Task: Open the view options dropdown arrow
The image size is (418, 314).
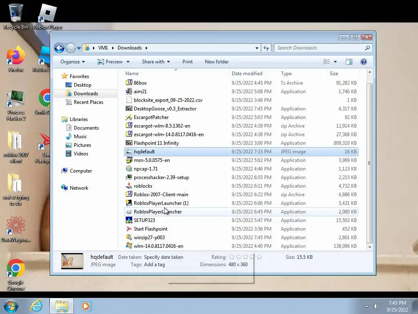Action: (x=336, y=62)
